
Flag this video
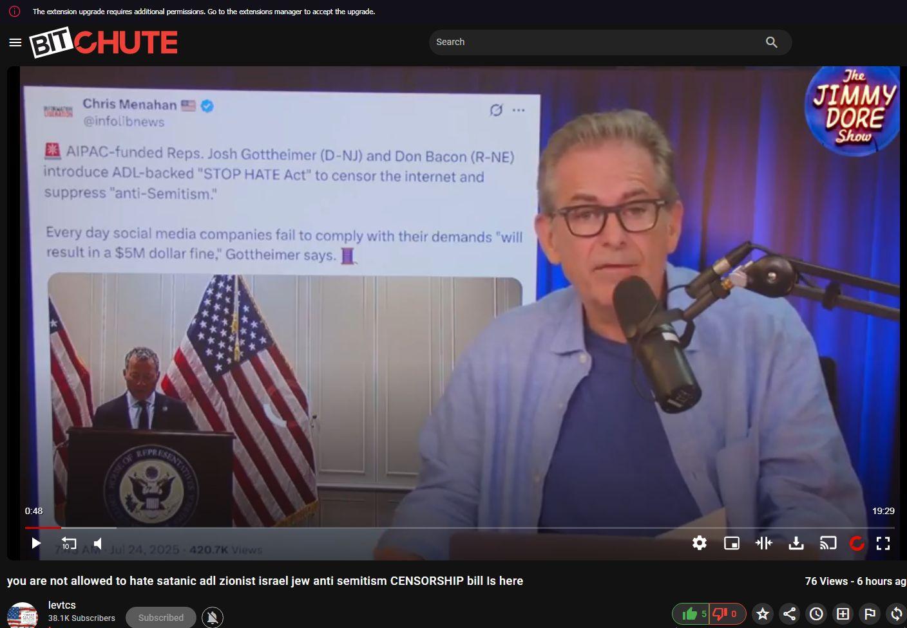[870, 614]
